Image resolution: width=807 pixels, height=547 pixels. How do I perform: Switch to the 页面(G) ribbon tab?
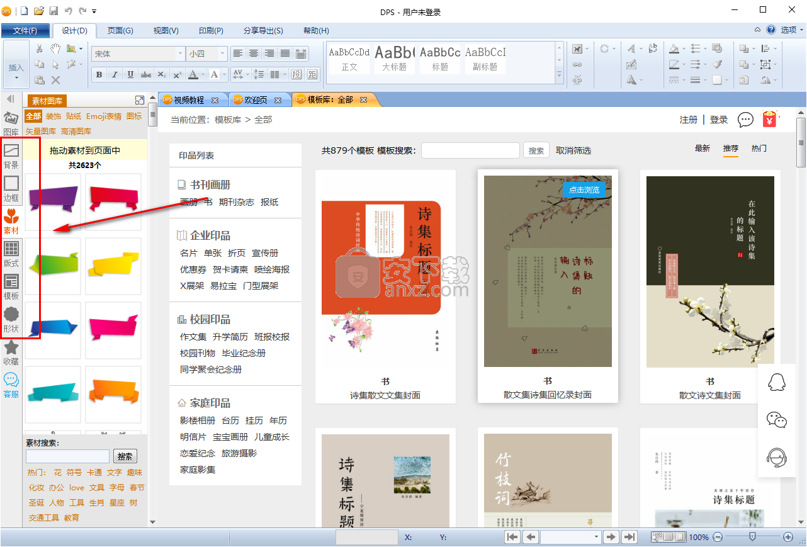[120, 31]
